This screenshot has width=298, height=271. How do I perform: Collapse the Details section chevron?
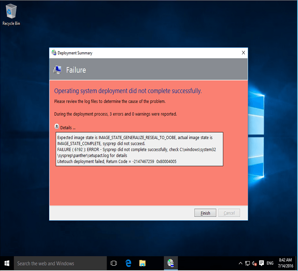[56, 126]
